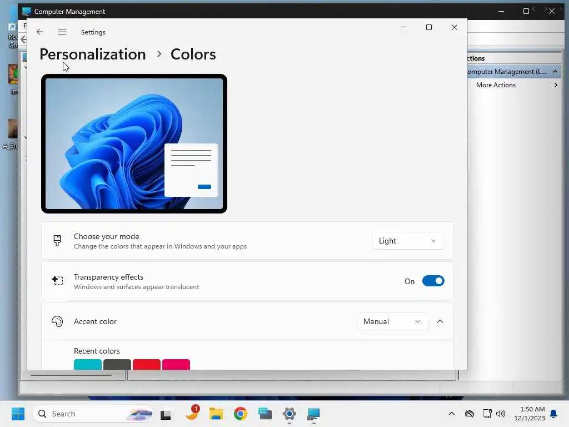Viewport: 569px width, 427px height.
Task: Select the teal recent color swatch
Action: point(88,364)
